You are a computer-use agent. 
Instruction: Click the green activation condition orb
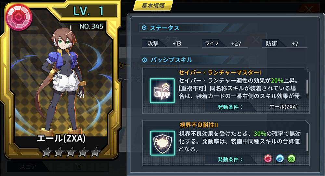tap(292, 159)
